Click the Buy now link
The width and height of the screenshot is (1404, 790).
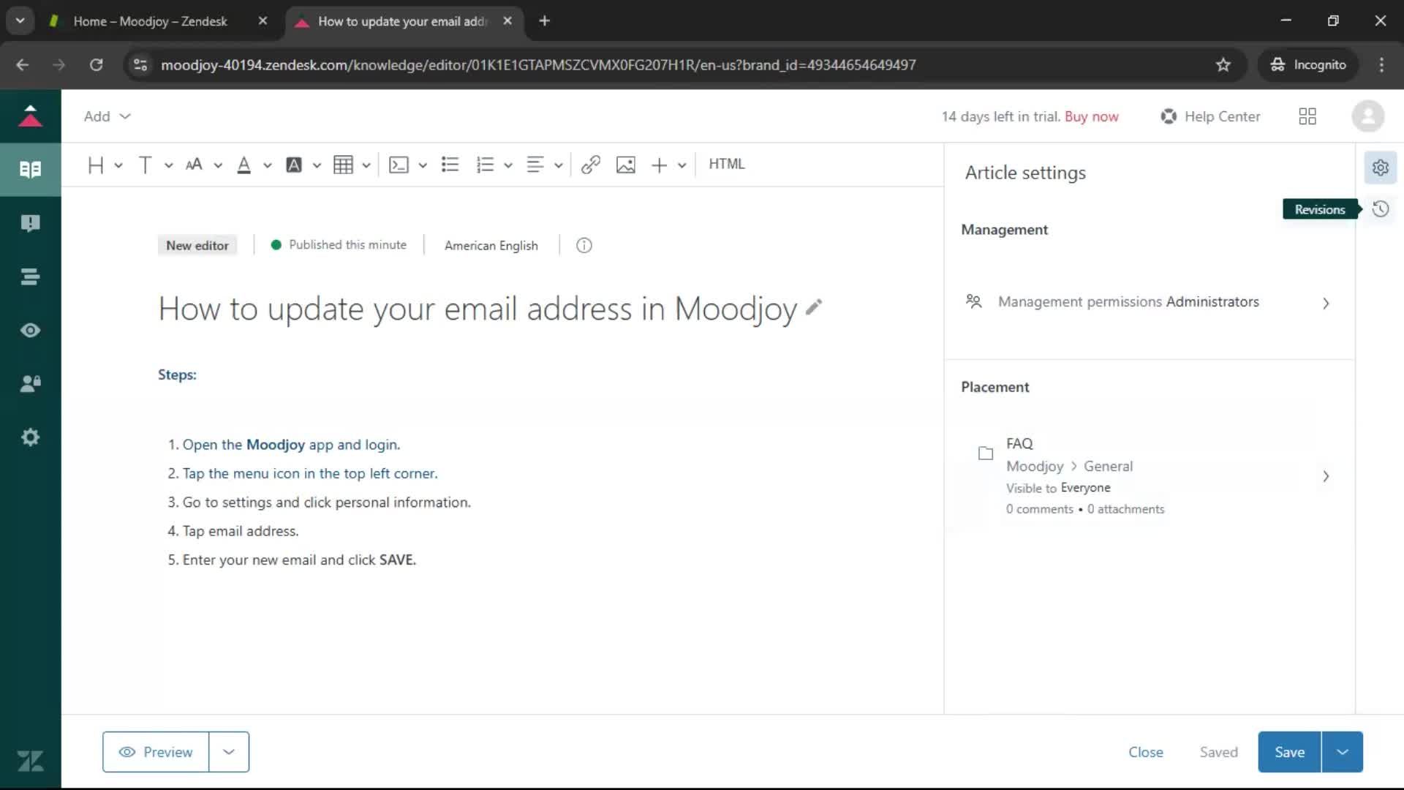(1091, 116)
